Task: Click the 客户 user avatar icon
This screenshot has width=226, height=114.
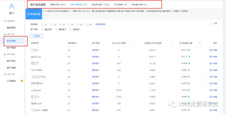Action: click(11, 7)
